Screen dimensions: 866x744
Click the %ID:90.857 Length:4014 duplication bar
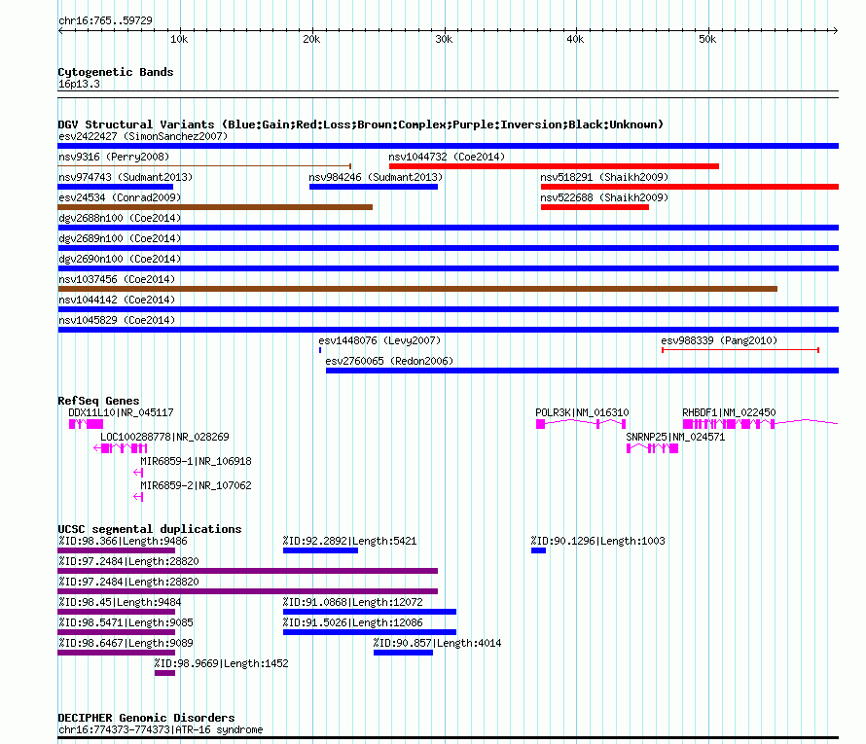point(403,653)
